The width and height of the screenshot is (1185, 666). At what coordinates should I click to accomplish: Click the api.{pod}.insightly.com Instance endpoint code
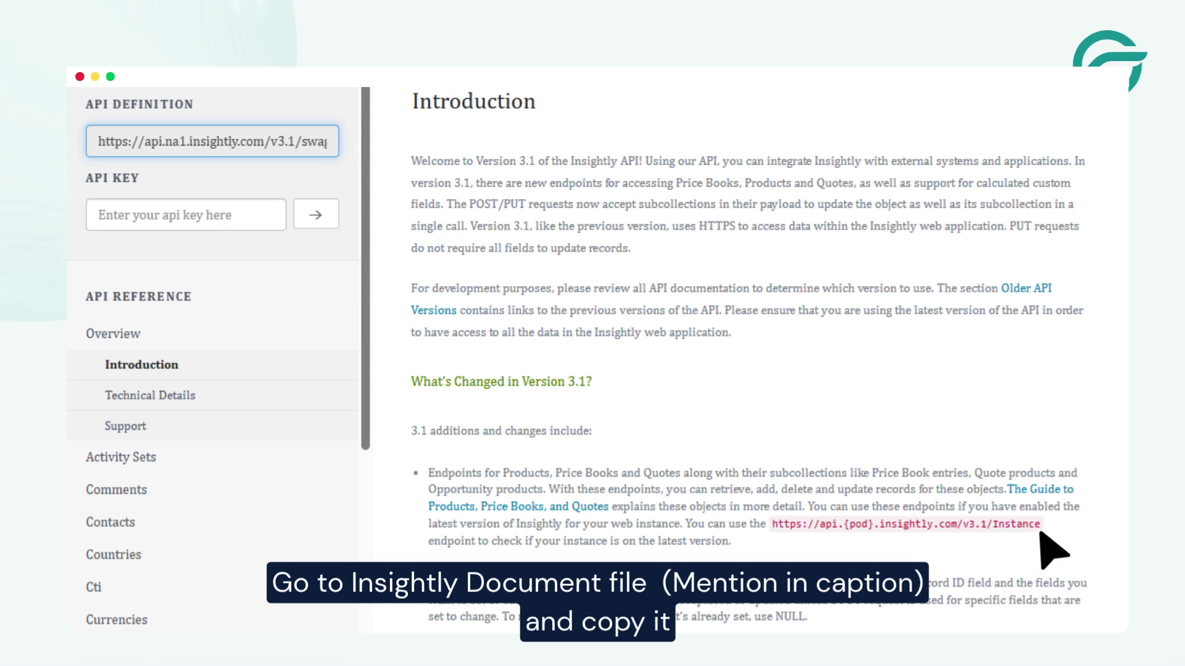(x=905, y=524)
